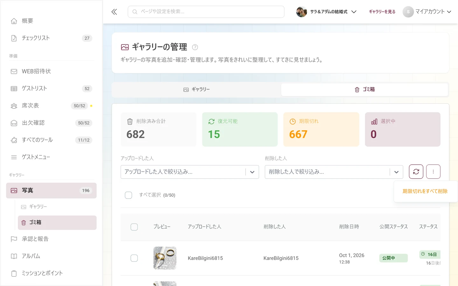458x286 pixels.
Task: Click the 削除日時 column header
Action: tap(349, 227)
